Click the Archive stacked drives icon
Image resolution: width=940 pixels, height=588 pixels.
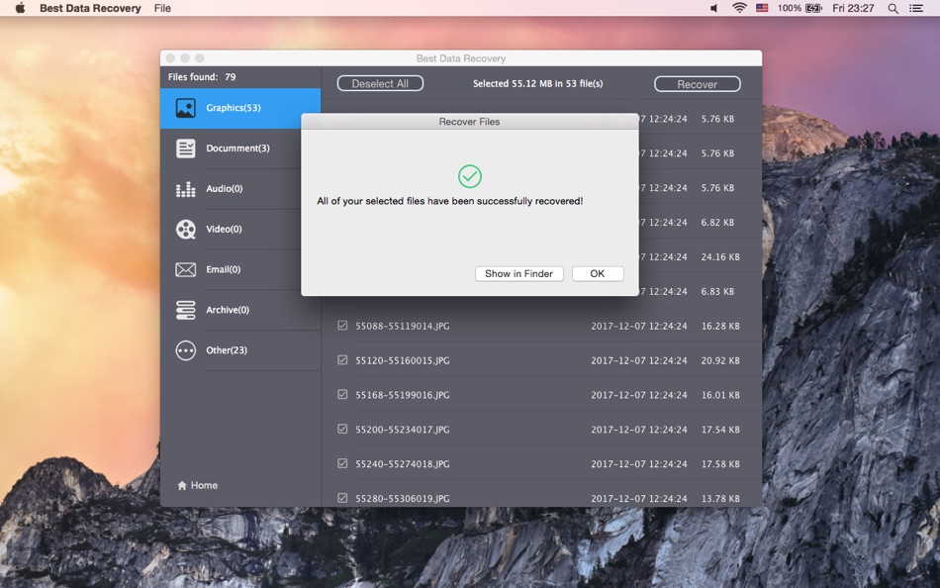[x=185, y=310]
